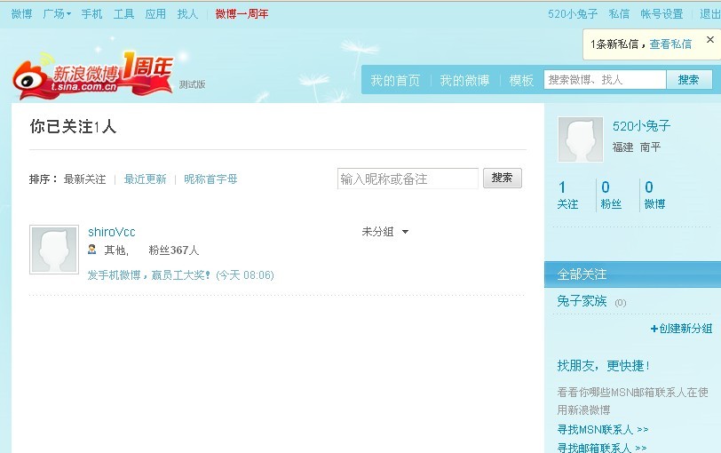Sort by 最近更新

pyautogui.click(x=146, y=179)
